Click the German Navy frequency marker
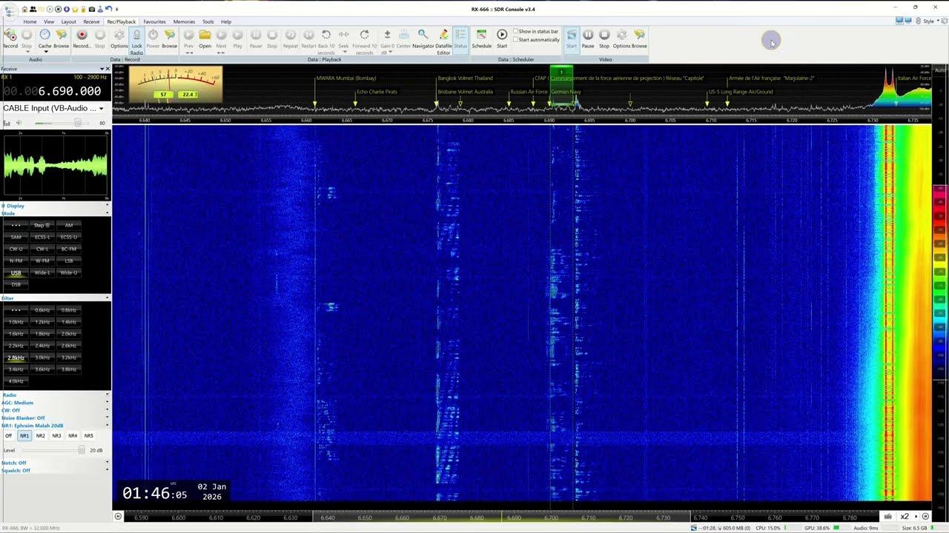This screenshot has width=949, height=533. tap(565, 92)
